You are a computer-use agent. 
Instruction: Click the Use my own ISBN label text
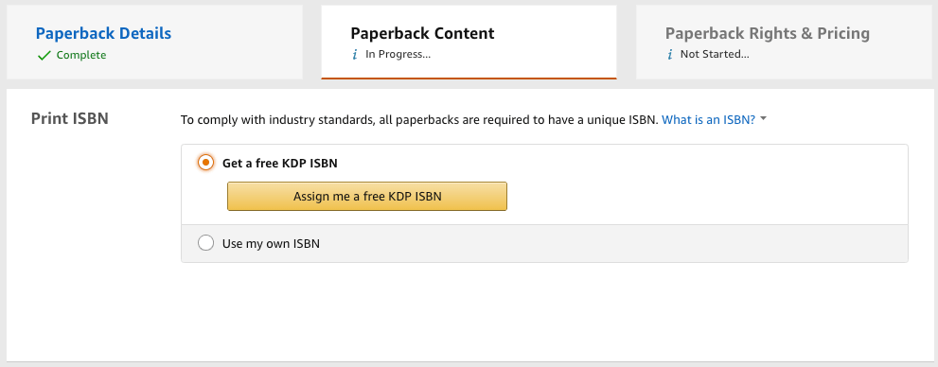(271, 244)
